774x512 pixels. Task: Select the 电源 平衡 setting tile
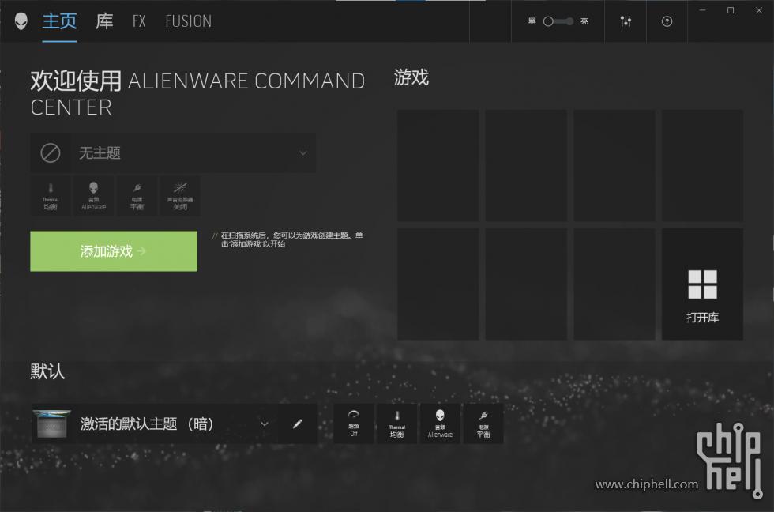(137, 195)
